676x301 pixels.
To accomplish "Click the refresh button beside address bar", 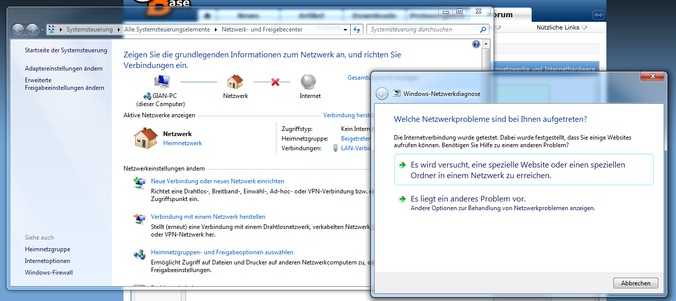I will 357,29.
